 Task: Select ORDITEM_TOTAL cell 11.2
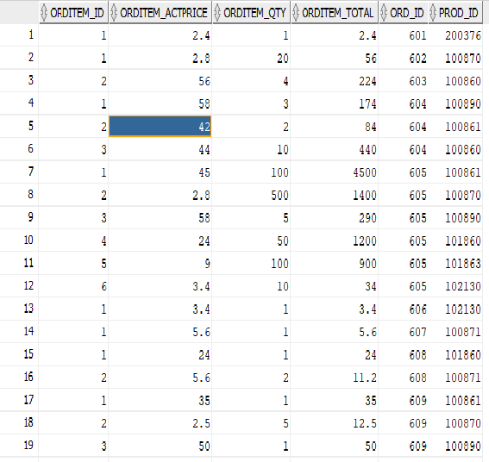click(x=335, y=378)
